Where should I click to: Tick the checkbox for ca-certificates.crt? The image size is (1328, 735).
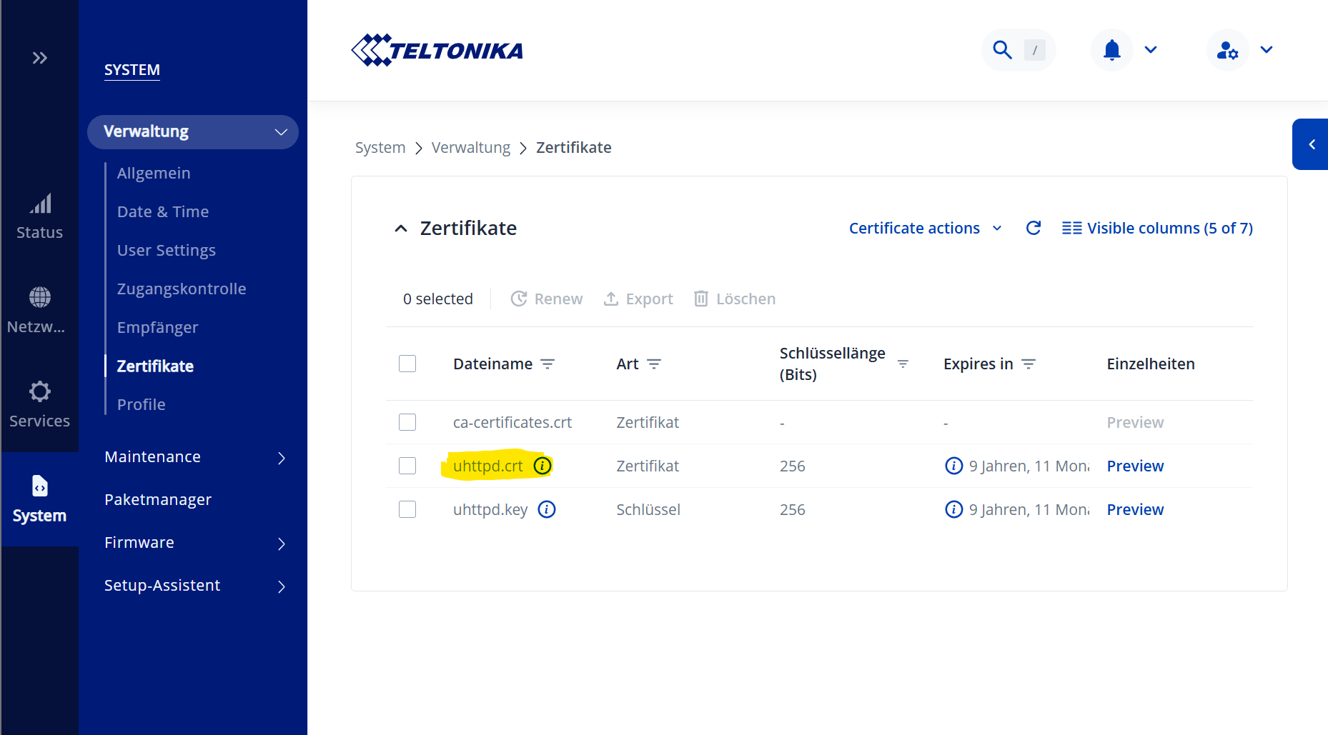pos(407,422)
